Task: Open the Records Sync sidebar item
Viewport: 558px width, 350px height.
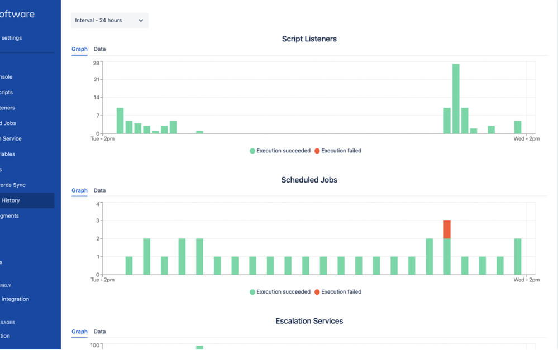Action: pos(13,185)
